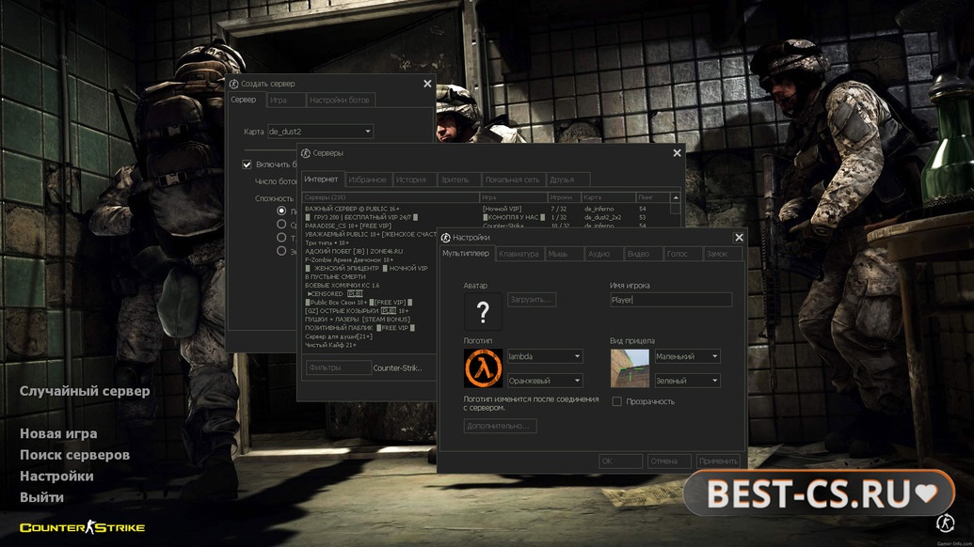974x547 pixels.
Task: Switch to the Голос tab in Настройки
Action: click(682, 254)
